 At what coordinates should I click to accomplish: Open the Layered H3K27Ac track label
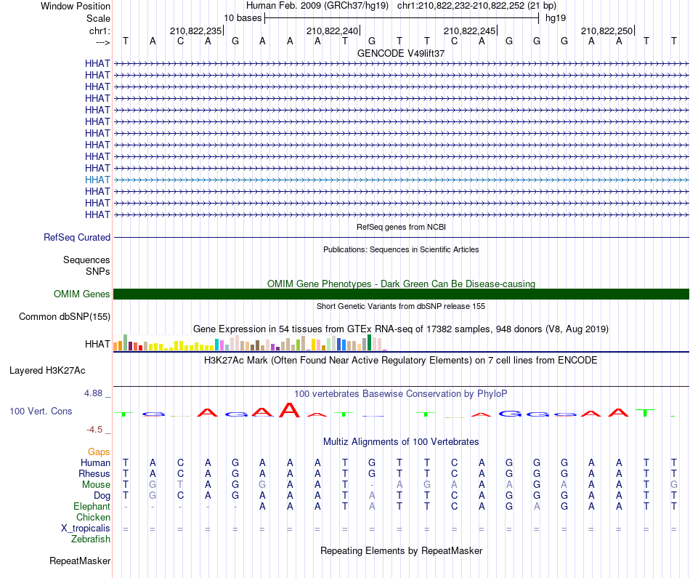(47, 371)
